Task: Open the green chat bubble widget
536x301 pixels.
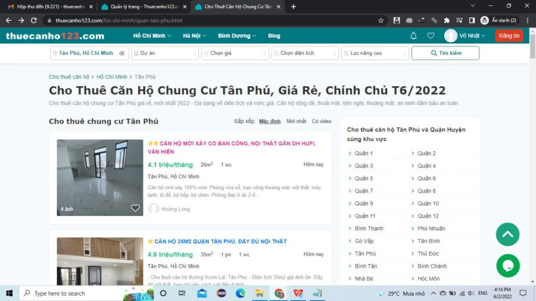Action: pos(507,265)
